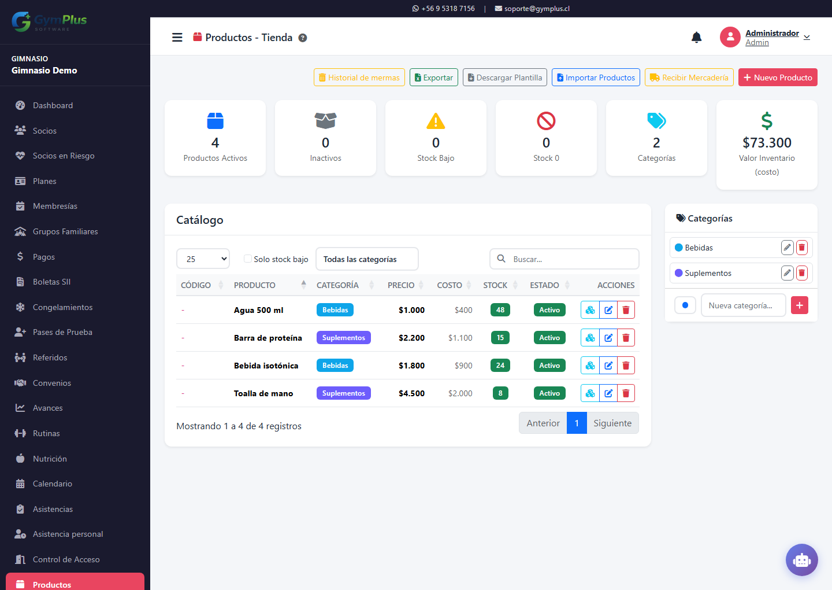Click Nuevo Producto button
Screen dimensions: 832x590
[778, 78]
